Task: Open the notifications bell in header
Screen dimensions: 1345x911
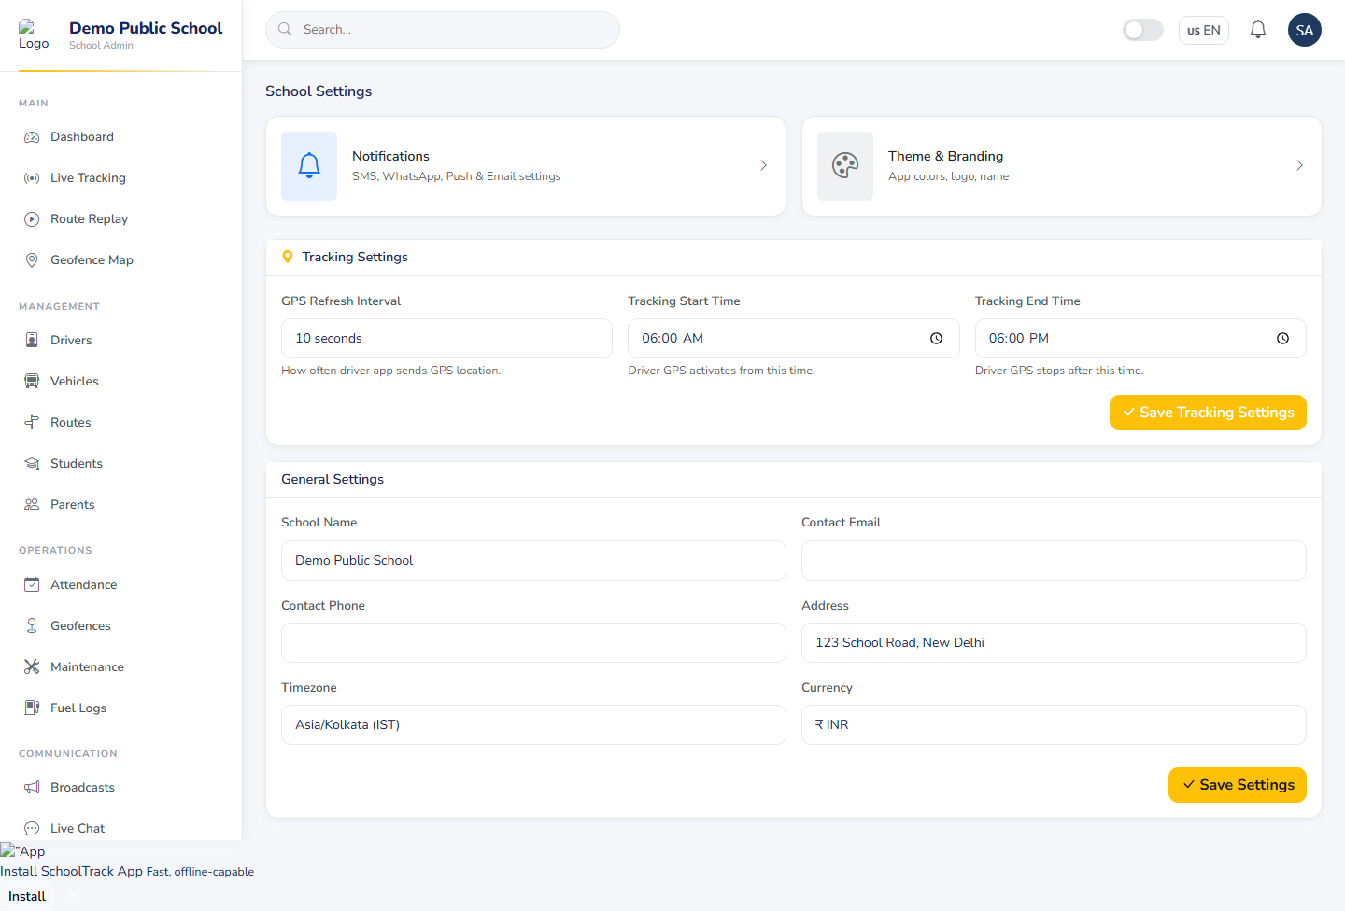Action: coord(1258,30)
